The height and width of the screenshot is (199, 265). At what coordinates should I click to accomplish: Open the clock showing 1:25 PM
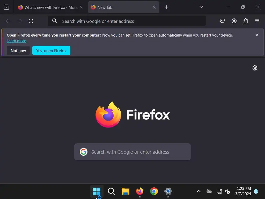pyautogui.click(x=243, y=191)
